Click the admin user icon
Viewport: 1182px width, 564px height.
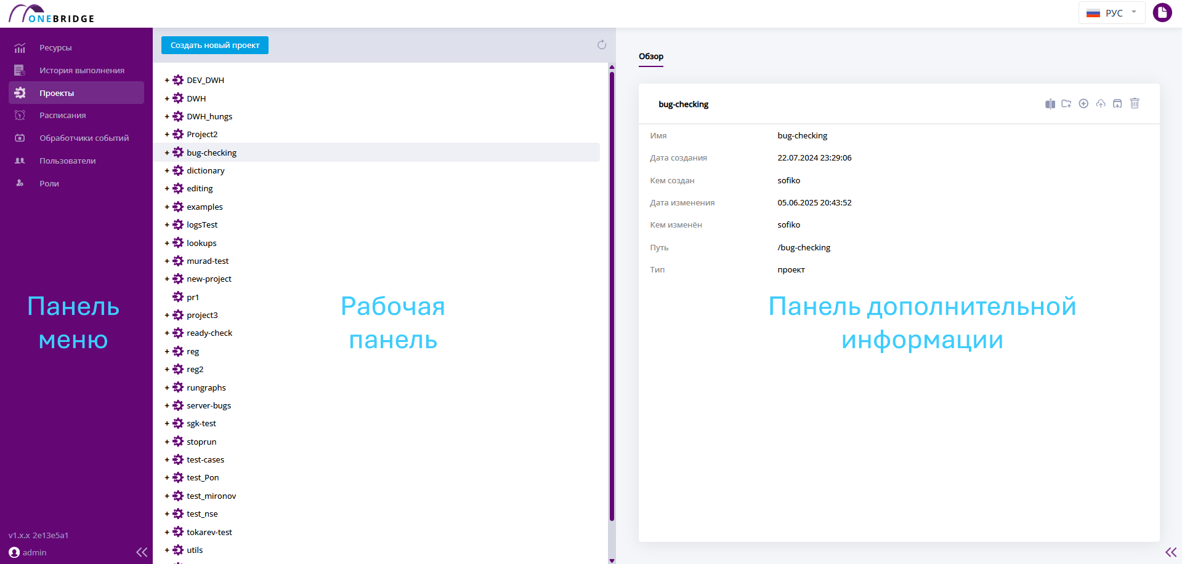pos(14,552)
